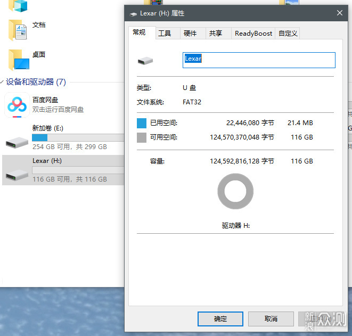Click the '22,446,080 字节' used space value
352x336 pixels.
[250, 123]
